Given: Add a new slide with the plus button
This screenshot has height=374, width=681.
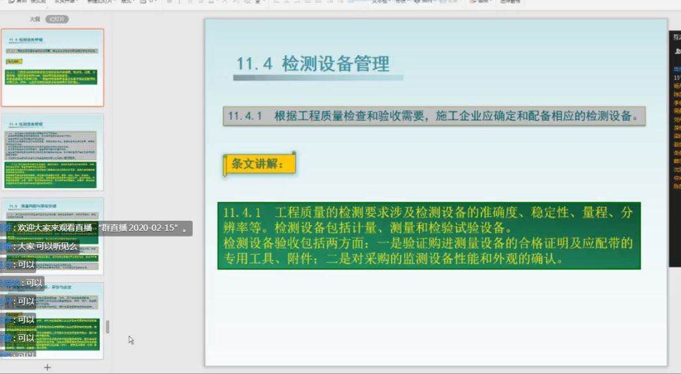Looking at the screenshot, I should 47,367.
